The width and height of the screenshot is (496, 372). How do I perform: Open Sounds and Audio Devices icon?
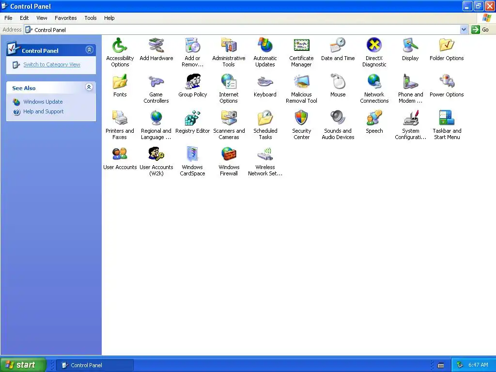[338, 118]
